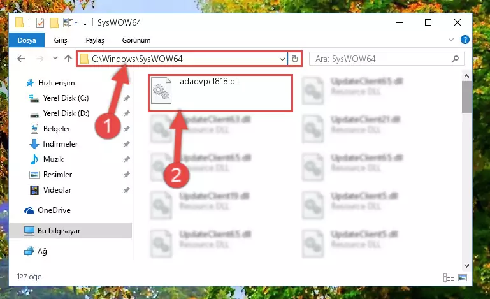Click pin icon next to Belgeler

pos(127,129)
